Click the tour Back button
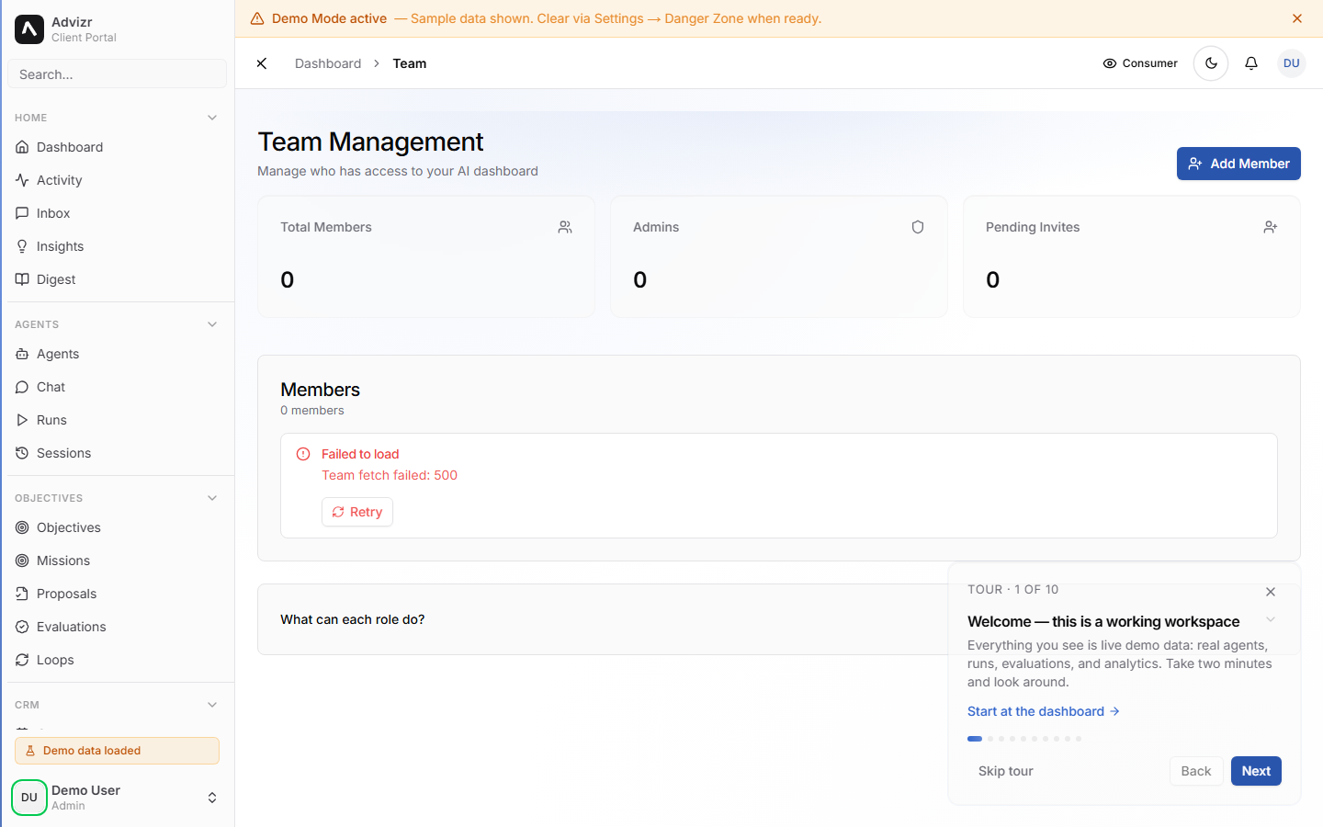This screenshot has height=827, width=1323. pyautogui.click(x=1196, y=771)
